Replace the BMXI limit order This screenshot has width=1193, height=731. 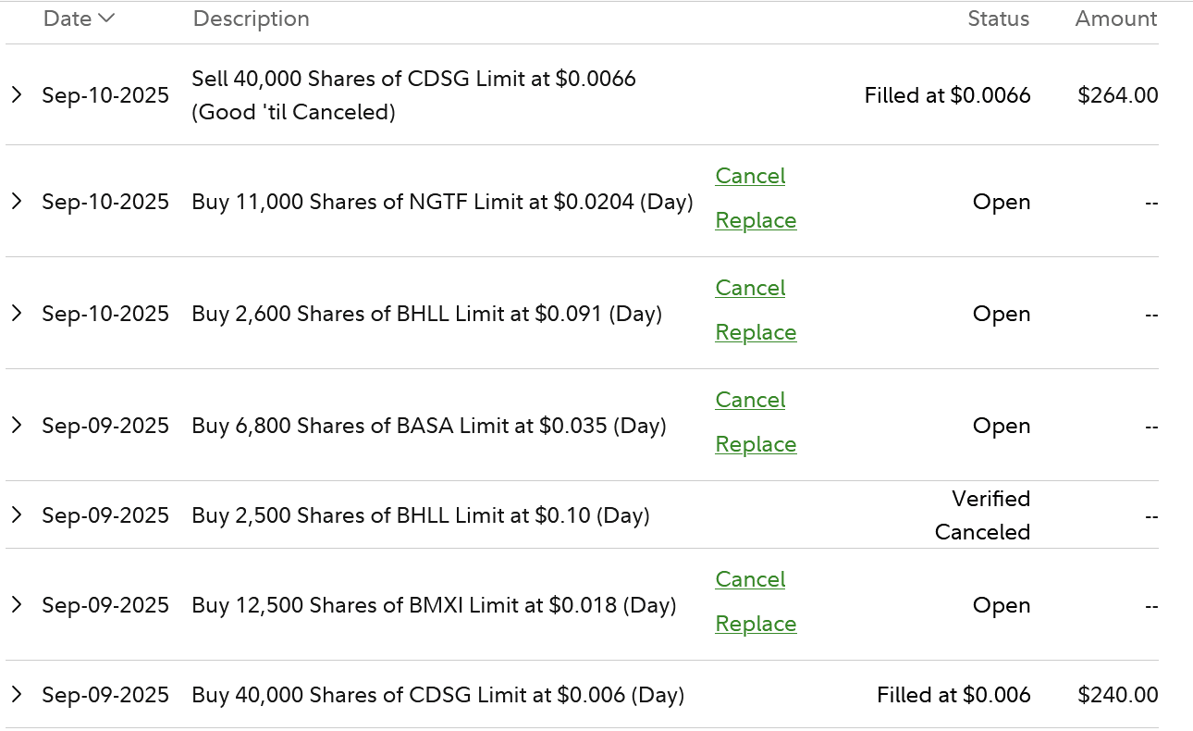(756, 624)
